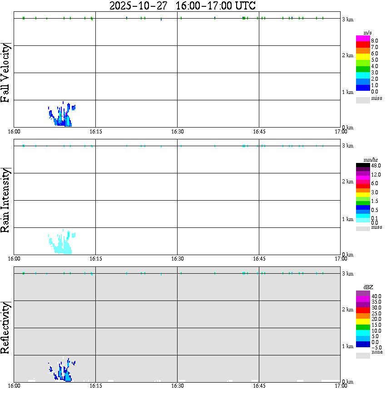Click the red swatch in the dBZ legend

[x=363, y=310]
